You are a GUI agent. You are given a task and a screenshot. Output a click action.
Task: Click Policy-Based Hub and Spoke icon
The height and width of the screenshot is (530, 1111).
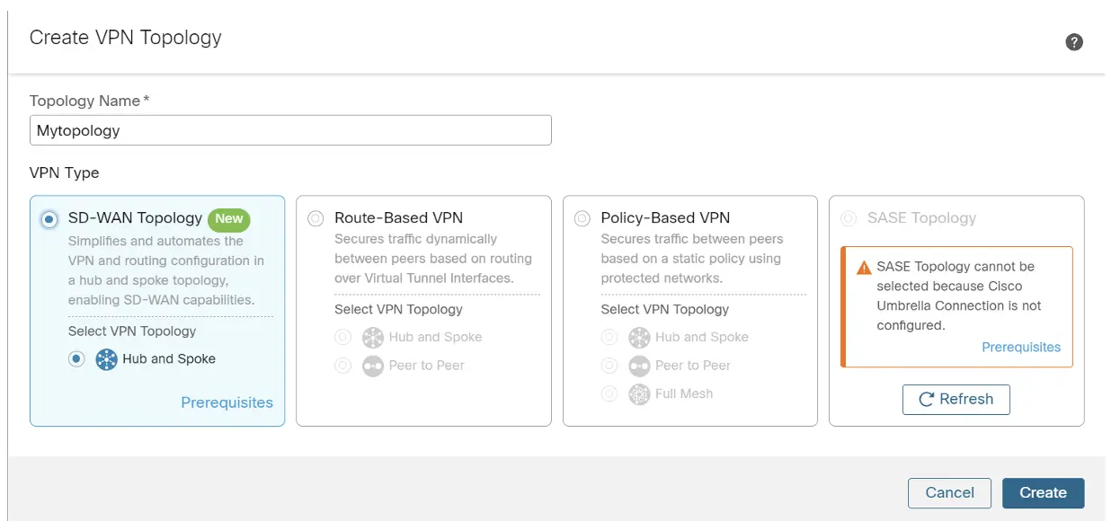639,338
